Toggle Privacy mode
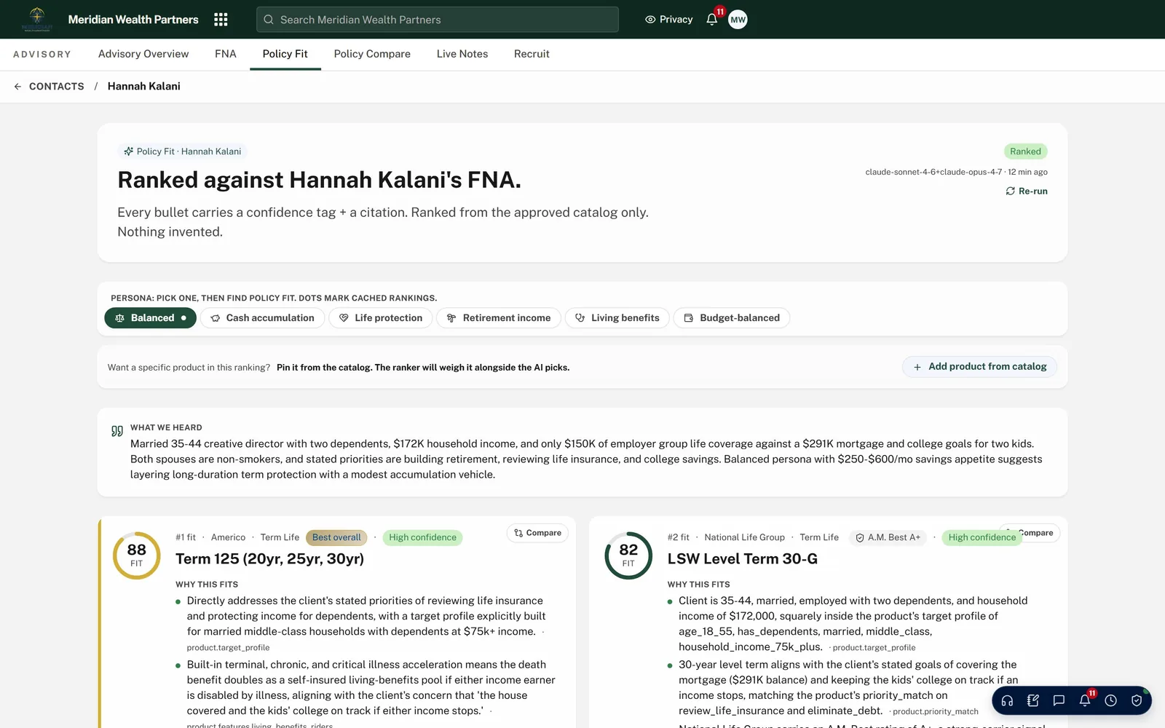The image size is (1165, 728). (x=668, y=20)
